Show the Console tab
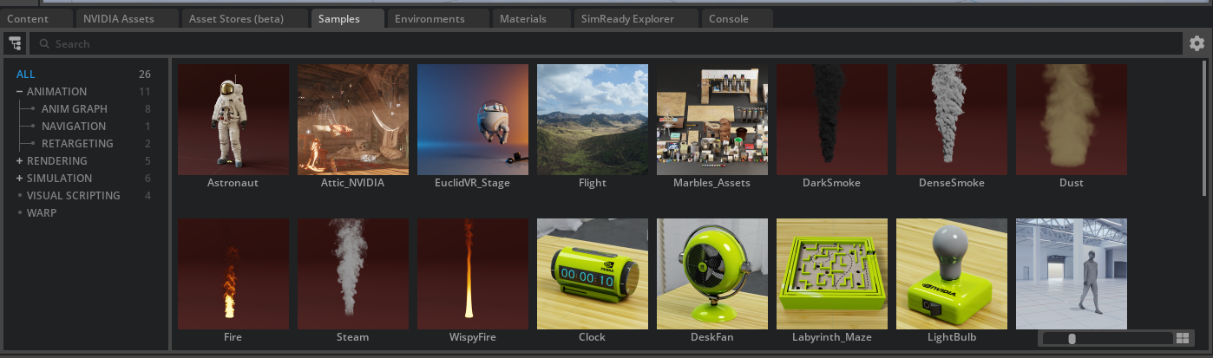The image size is (1213, 358). pos(736,18)
